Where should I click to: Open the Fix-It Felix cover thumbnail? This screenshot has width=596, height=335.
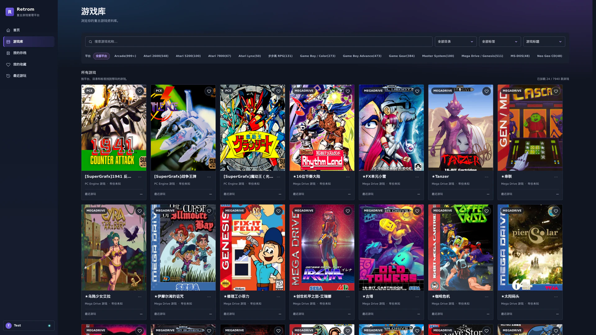pos(252,248)
